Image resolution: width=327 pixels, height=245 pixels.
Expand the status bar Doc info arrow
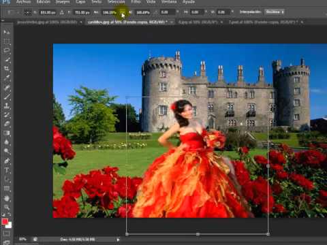coord(118,240)
